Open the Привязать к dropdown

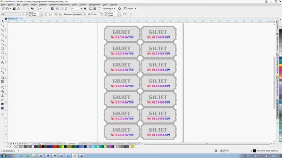point(109,9)
